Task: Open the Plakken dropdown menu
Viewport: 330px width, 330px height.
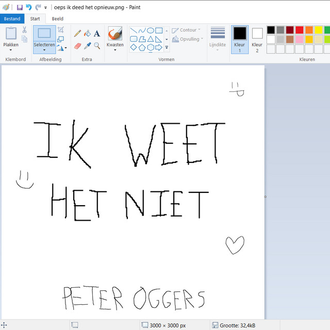Action: point(11,51)
